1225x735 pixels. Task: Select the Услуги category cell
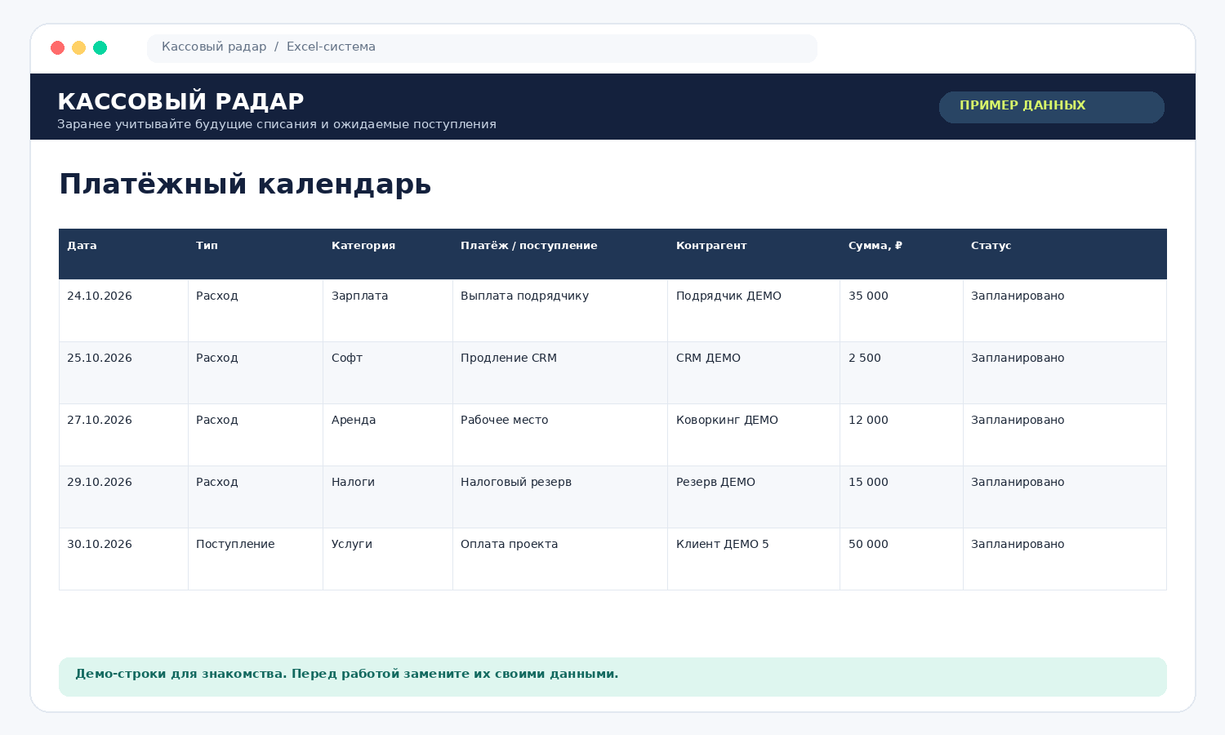coord(388,559)
